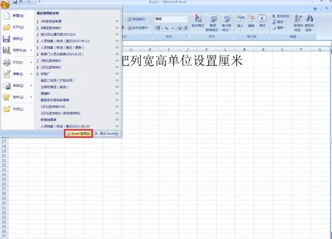This screenshot has width=332, height=239.
Task: Open the Merge & Center dropdown arrow
Action: 150,28
